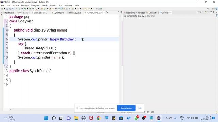
Task: Click the External Tools toolbar icon
Action: coord(36,9)
